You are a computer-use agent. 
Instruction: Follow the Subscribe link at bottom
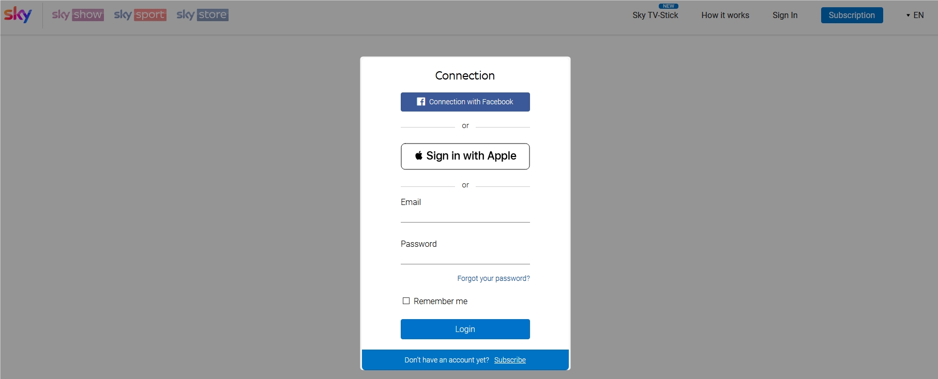pos(510,360)
